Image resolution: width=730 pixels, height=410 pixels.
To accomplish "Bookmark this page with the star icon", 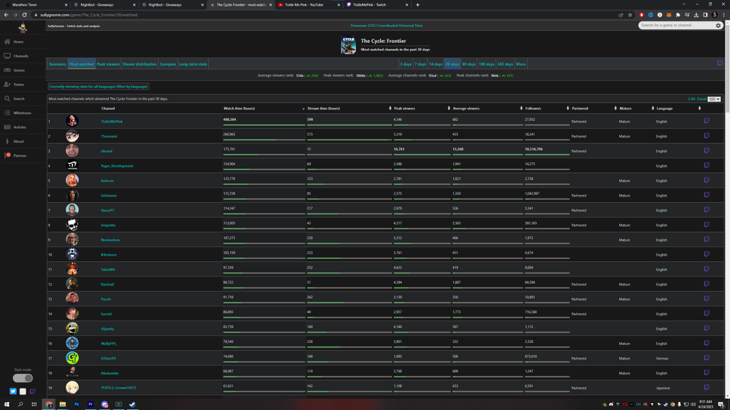I will coord(630,15).
